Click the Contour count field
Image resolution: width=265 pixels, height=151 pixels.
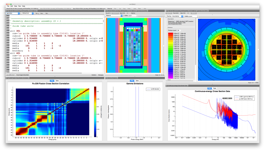(179, 30)
